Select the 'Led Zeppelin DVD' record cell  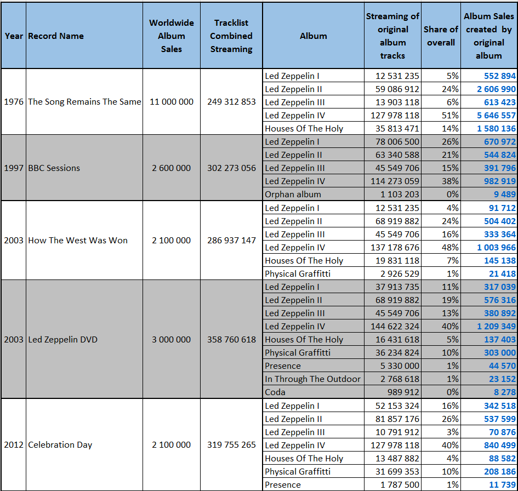tap(84, 339)
